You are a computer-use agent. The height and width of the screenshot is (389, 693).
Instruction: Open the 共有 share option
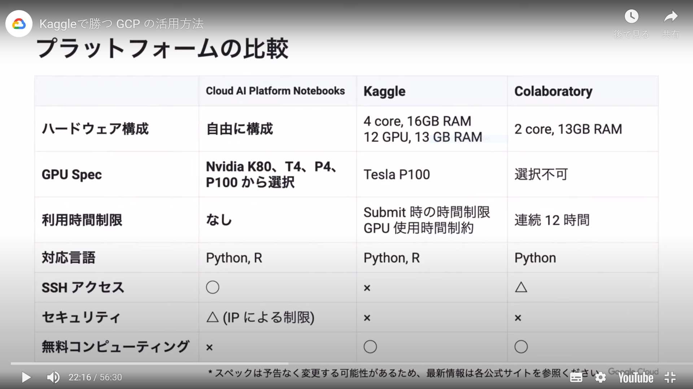[671, 24]
